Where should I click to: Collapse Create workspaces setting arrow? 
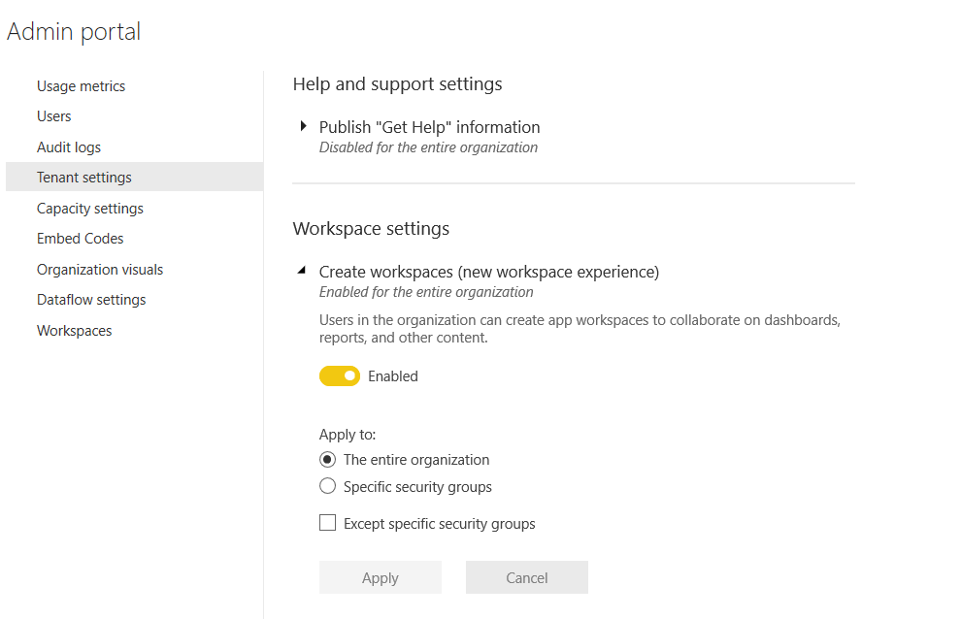(x=302, y=271)
